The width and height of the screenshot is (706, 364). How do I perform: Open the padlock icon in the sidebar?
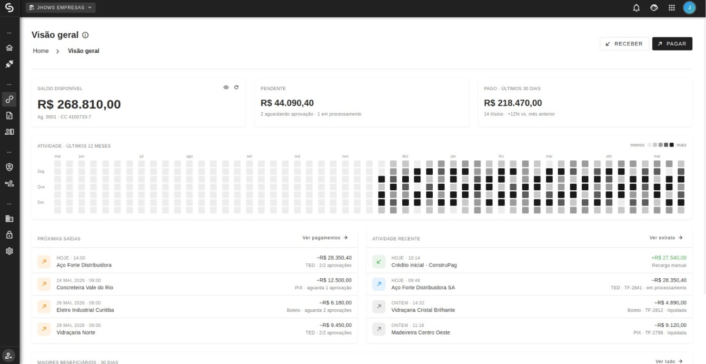(9, 235)
